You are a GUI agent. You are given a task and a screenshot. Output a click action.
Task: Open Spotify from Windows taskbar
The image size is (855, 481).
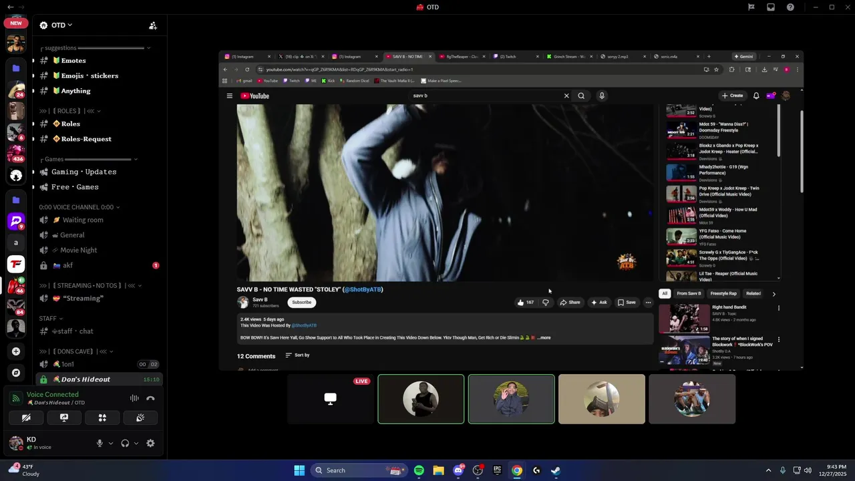point(419,470)
